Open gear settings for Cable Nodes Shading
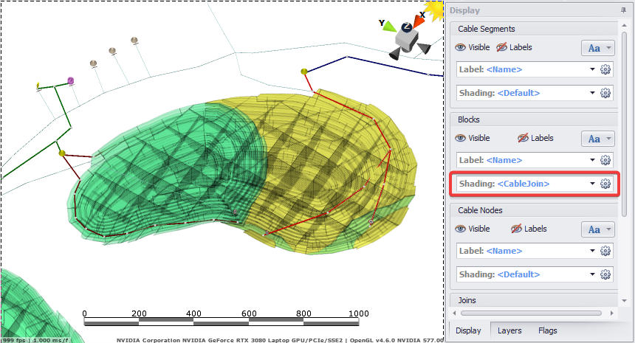 605,274
